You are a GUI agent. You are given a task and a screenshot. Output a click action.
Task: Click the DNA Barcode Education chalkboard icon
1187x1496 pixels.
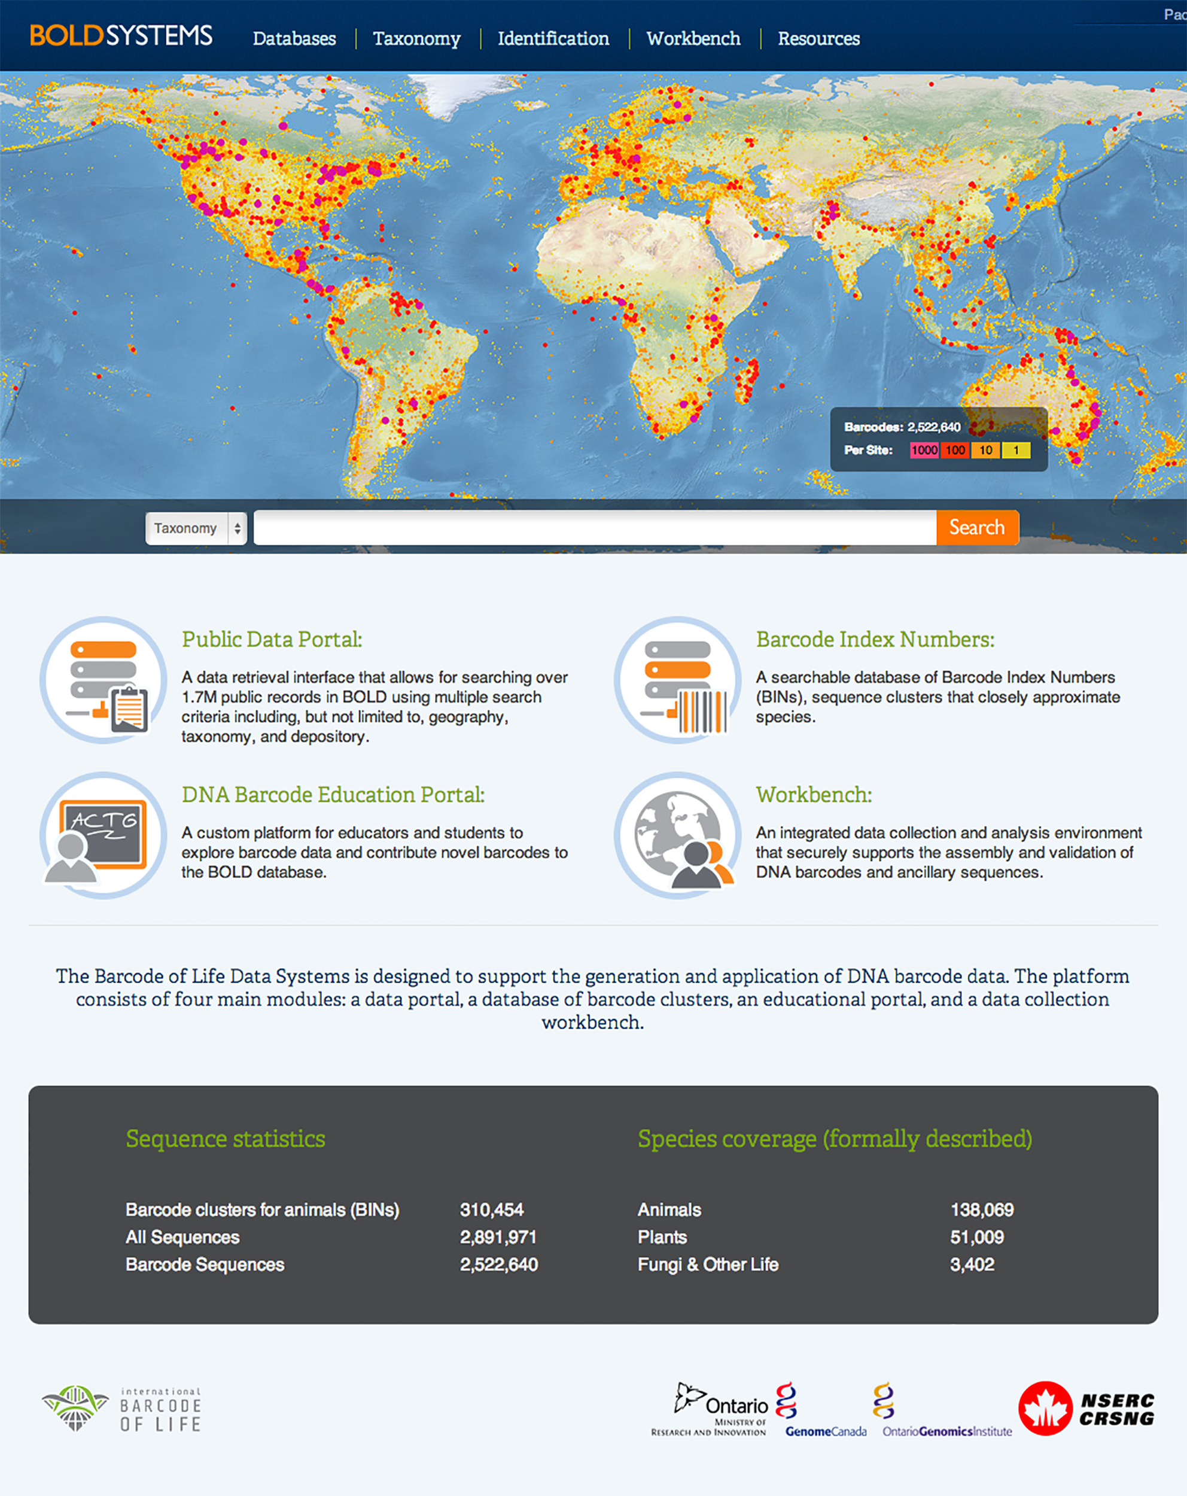click(x=104, y=835)
